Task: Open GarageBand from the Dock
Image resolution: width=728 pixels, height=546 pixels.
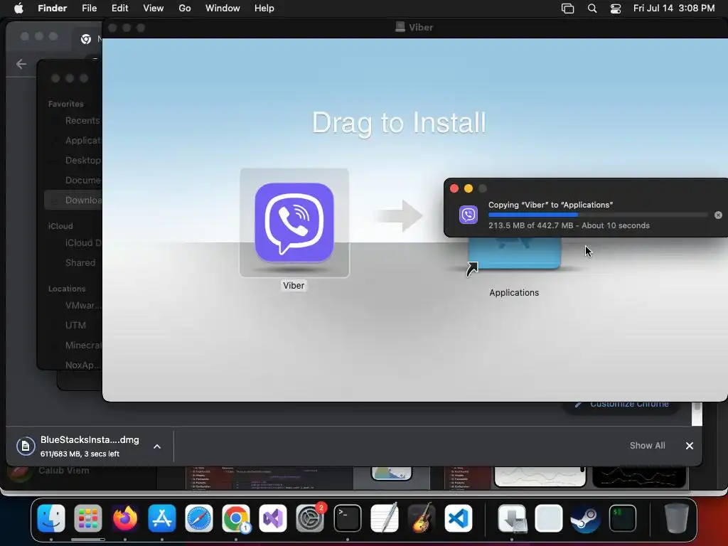Action: click(422, 518)
